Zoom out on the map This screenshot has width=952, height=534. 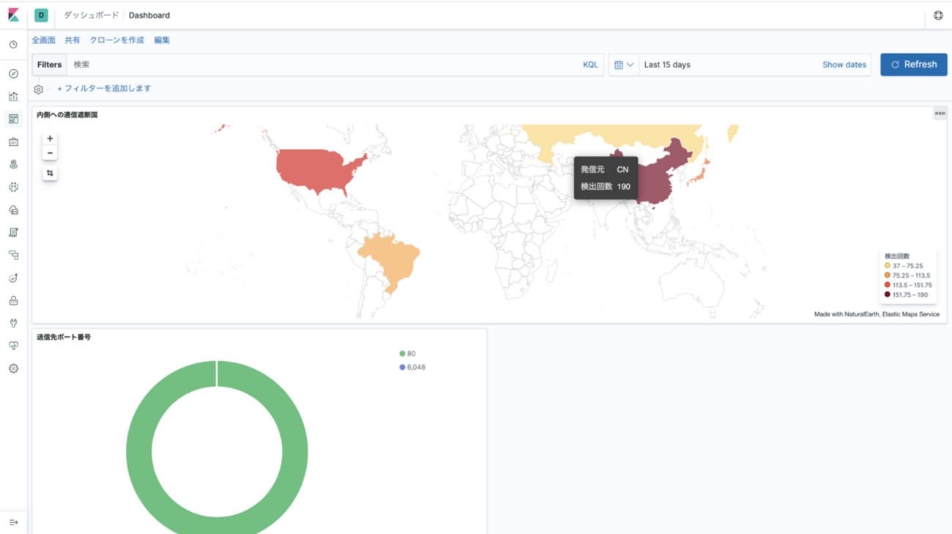[50, 153]
